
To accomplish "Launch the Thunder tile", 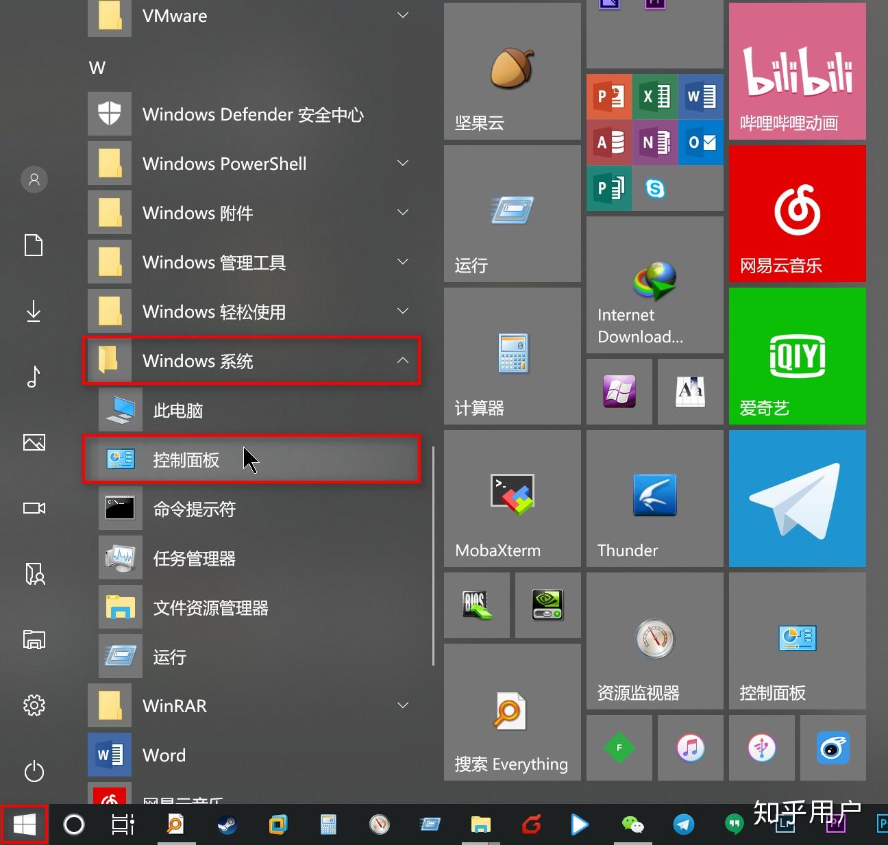I will (654, 499).
